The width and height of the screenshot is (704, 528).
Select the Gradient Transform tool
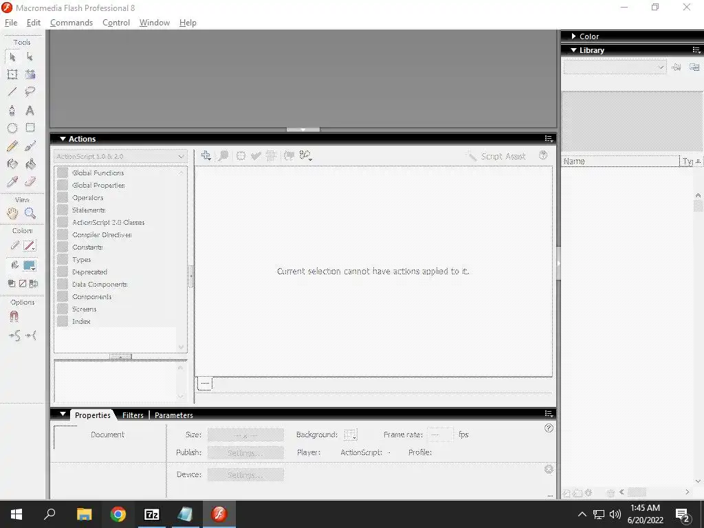pos(30,74)
